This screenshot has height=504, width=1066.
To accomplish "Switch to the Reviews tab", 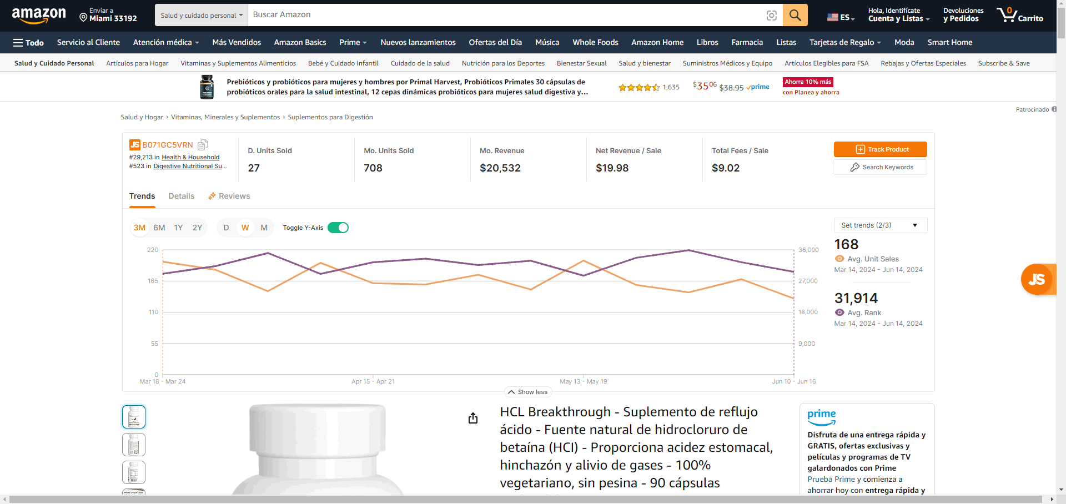I will 229,196.
